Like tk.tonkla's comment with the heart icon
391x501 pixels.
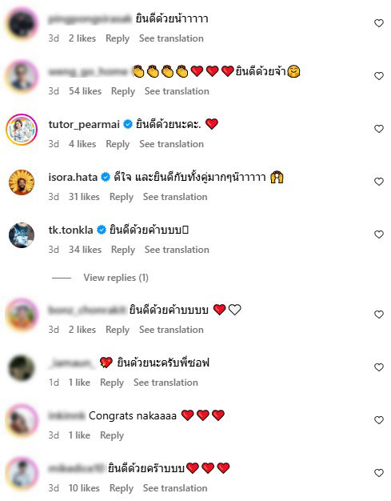[378, 234]
